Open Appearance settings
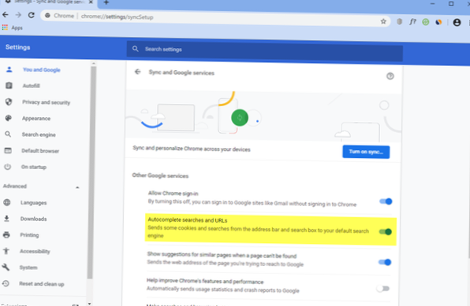Image resolution: width=470 pixels, height=306 pixels. pyautogui.click(x=36, y=119)
